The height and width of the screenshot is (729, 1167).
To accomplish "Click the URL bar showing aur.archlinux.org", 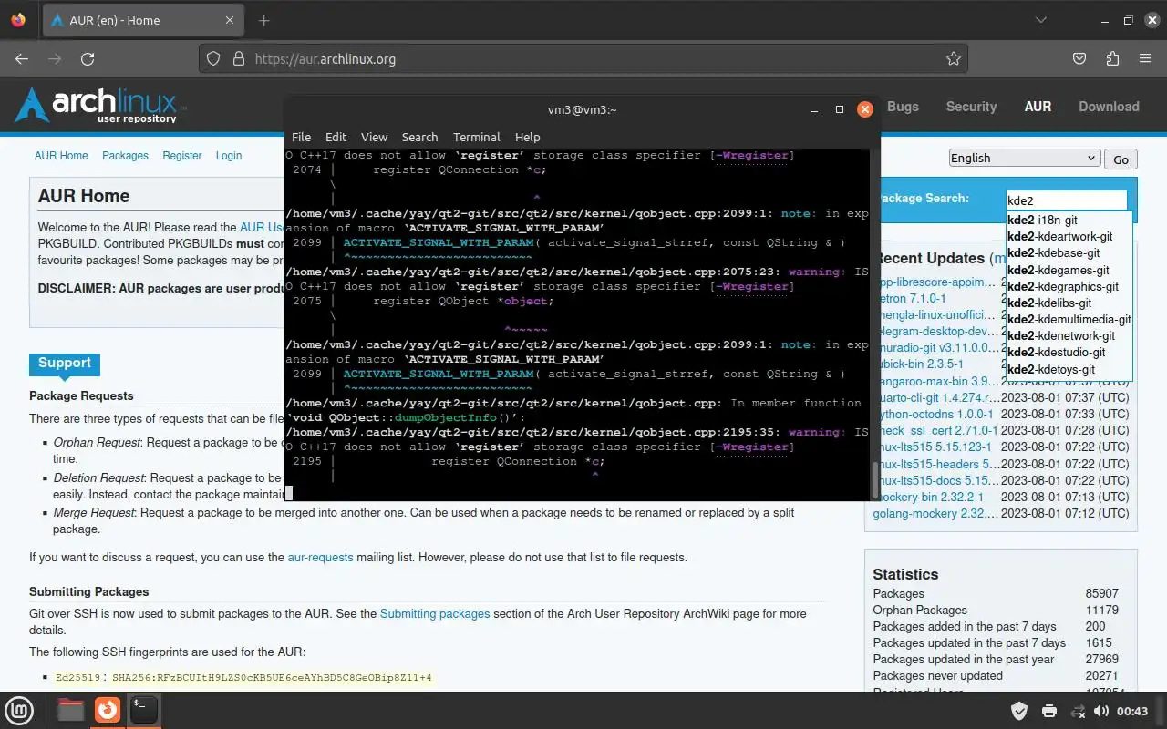I will pyautogui.click(x=583, y=58).
